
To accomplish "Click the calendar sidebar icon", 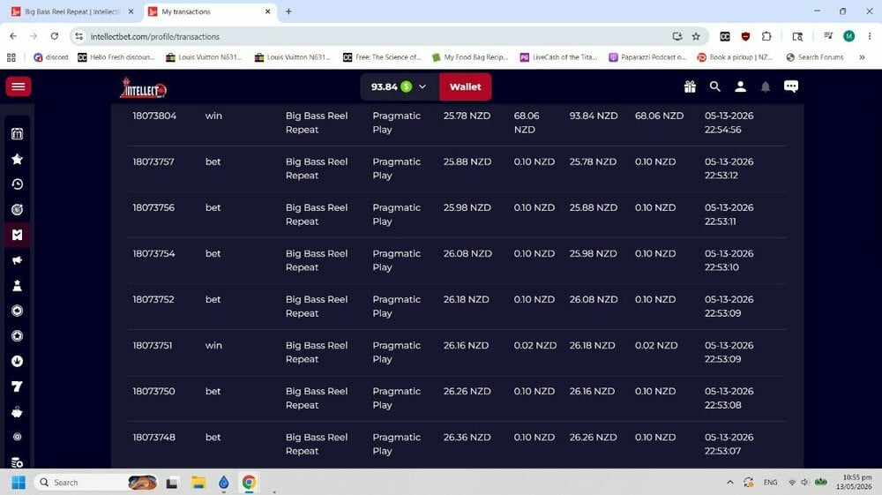I will click(18, 134).
